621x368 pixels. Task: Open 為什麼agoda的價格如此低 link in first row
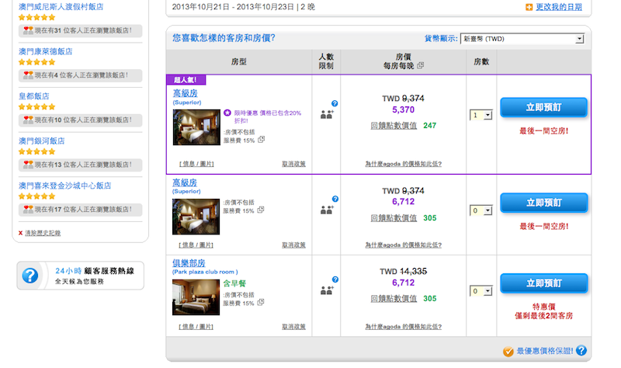403,164
